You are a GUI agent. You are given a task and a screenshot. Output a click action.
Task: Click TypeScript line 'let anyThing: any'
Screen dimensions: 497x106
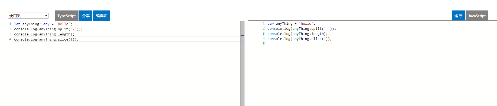tap(43, 24)
